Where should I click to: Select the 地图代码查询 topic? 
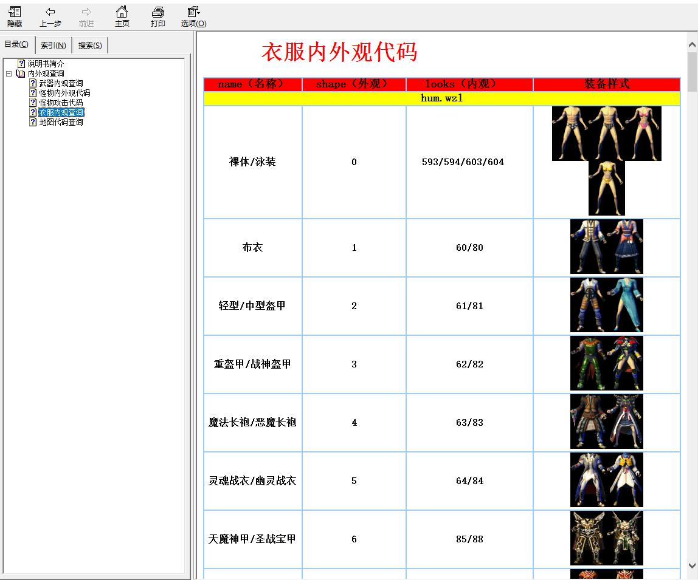click(61, 122)
